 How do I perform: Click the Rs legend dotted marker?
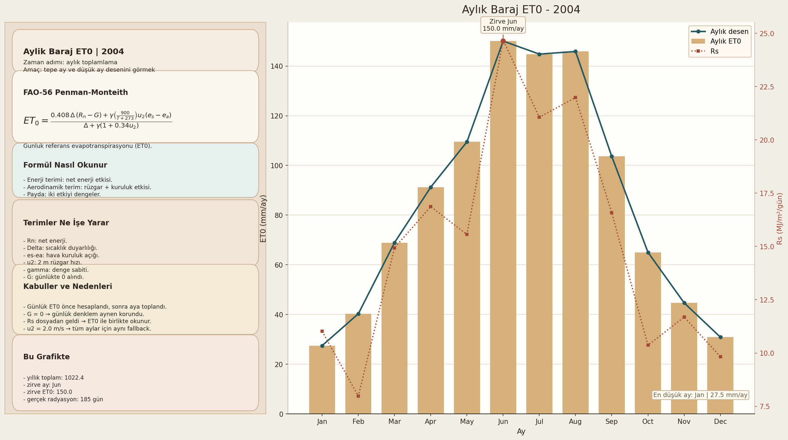click(x=698, y=51)
